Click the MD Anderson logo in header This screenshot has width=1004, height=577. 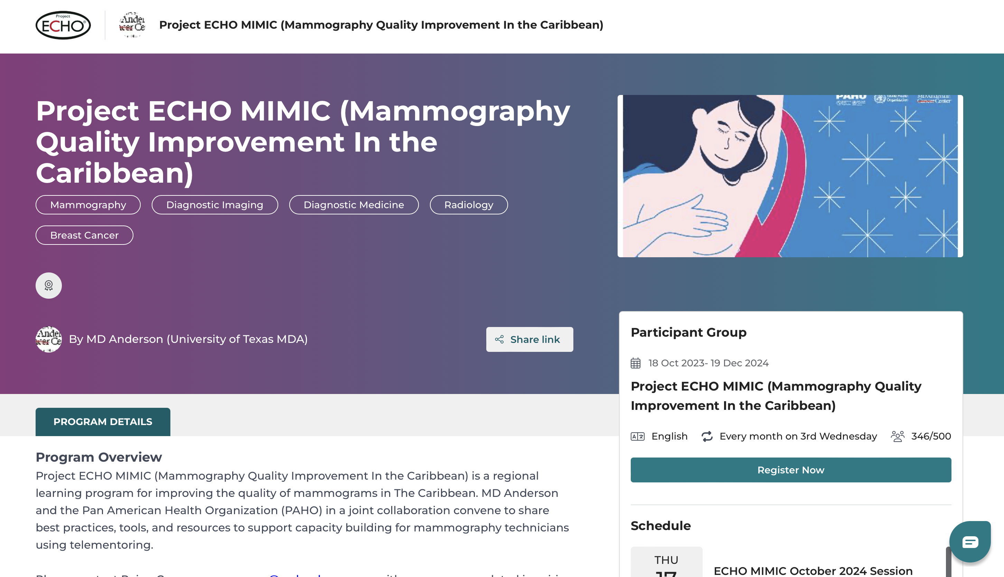(x=132, y=25)
